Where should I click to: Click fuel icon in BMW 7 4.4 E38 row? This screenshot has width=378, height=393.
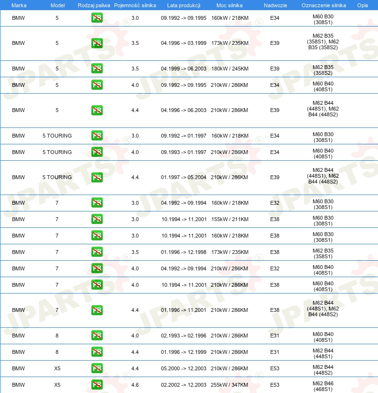point(97,310)
